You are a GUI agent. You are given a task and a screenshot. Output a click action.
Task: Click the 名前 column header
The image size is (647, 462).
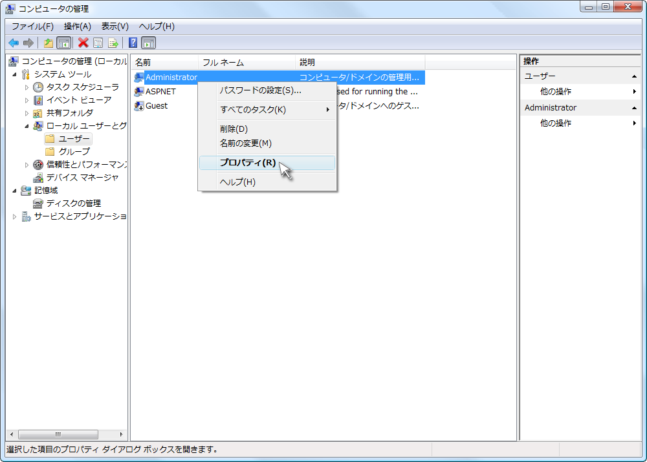tap(164, 62)
